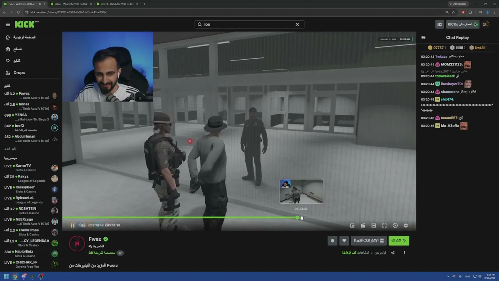Follow Fwaz with the heart button
499x281 pixels.
pos(344,241)
